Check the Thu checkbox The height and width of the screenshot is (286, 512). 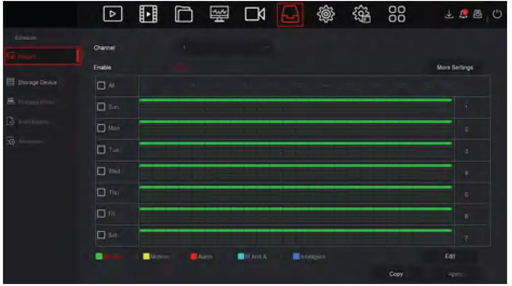pos(101,192)
